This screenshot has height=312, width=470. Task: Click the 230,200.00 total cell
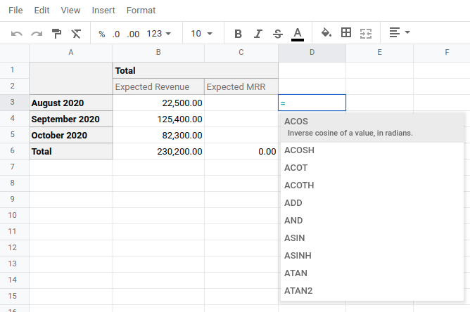pyautogui.click(x=158, y=152)
